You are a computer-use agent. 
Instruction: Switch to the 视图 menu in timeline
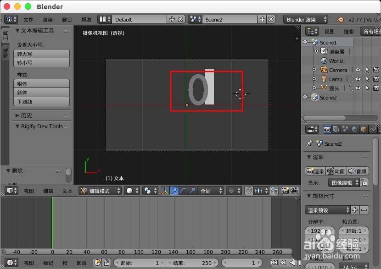(29, 263)
